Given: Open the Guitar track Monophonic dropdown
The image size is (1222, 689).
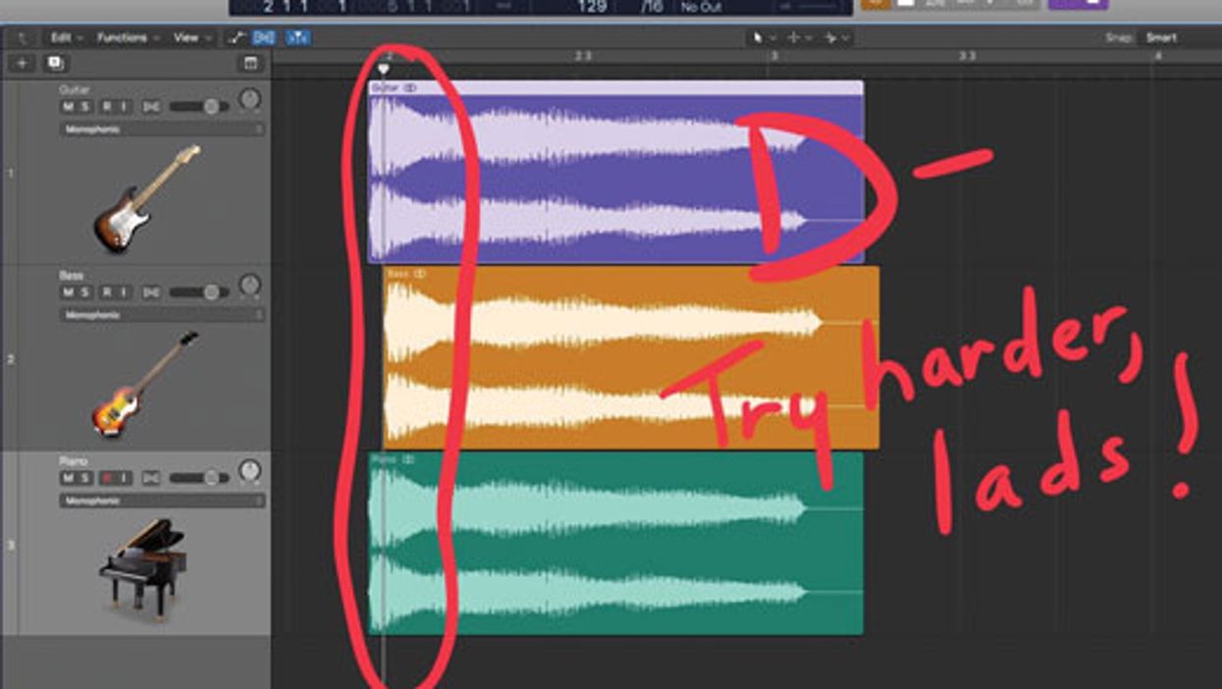Looking at the screenshot, I should click(162, 129).
